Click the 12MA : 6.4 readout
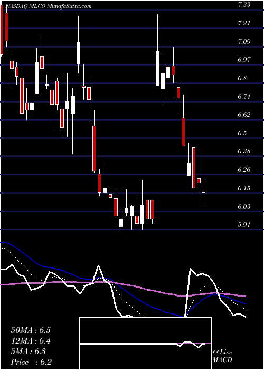Screen dimensions: 264x370 (x=31, y=341)
